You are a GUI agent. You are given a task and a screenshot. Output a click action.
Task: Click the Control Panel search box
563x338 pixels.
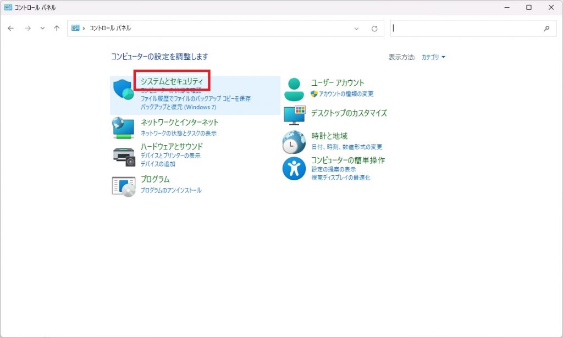pyautogui.click(x=467, y=29)
